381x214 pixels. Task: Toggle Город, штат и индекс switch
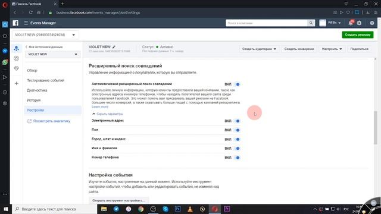tap(237, 139)
